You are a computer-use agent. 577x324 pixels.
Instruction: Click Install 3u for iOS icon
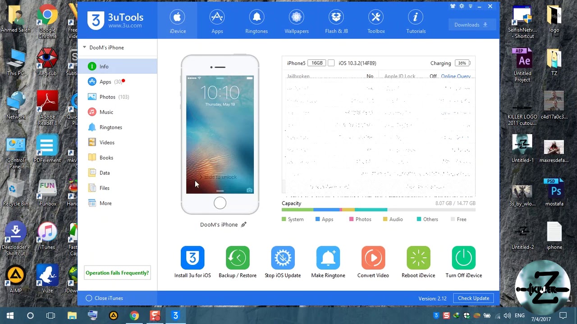pos(192,257)
